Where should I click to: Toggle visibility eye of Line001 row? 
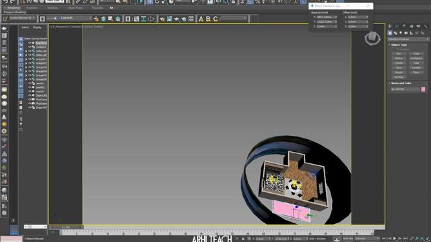coord(30,83)
